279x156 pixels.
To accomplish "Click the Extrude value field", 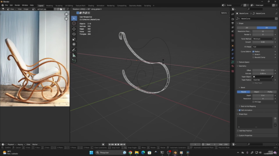I will coord(263,73).
